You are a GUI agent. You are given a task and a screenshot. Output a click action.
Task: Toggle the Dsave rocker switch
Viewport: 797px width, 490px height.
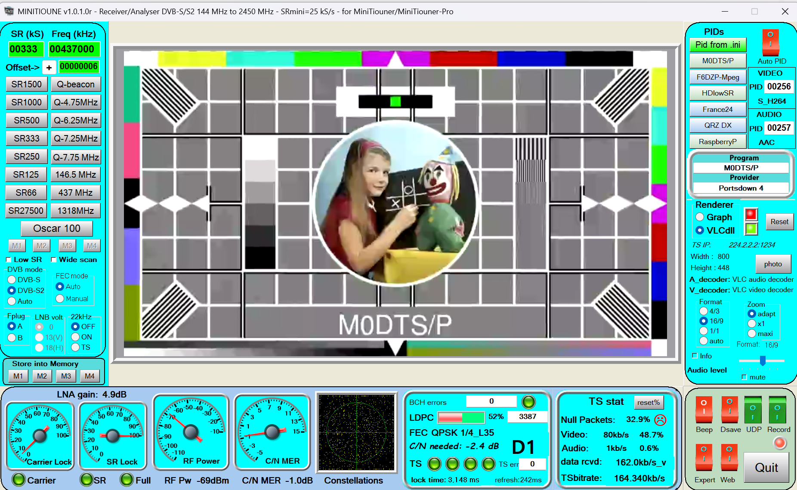click(729, 410)
